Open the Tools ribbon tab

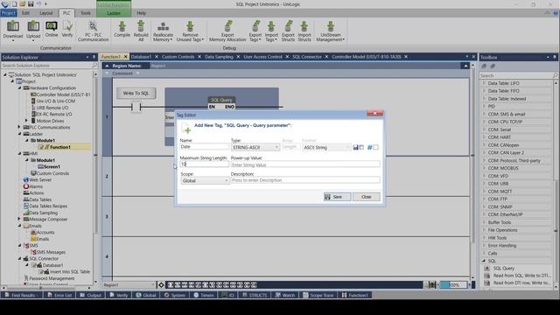coord(86,13)
